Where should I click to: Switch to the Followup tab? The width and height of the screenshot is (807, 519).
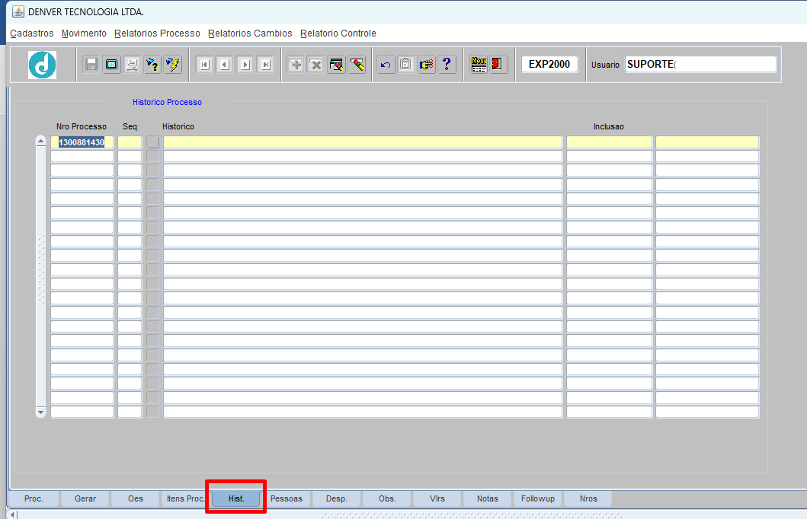click(537, 498)
